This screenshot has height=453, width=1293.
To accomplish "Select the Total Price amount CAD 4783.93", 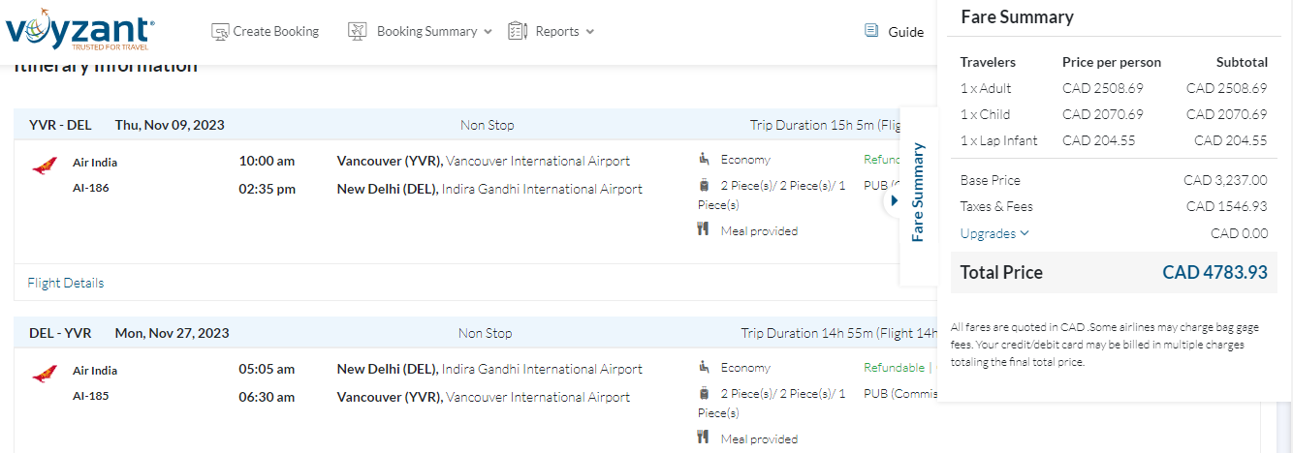I will [x=1214, y=273].
